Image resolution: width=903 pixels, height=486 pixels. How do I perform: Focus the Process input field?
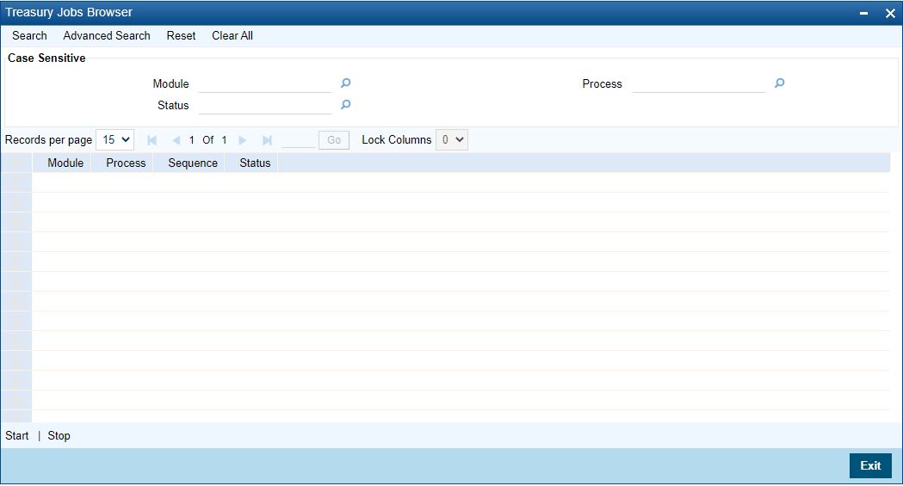(x=699, y=84)
